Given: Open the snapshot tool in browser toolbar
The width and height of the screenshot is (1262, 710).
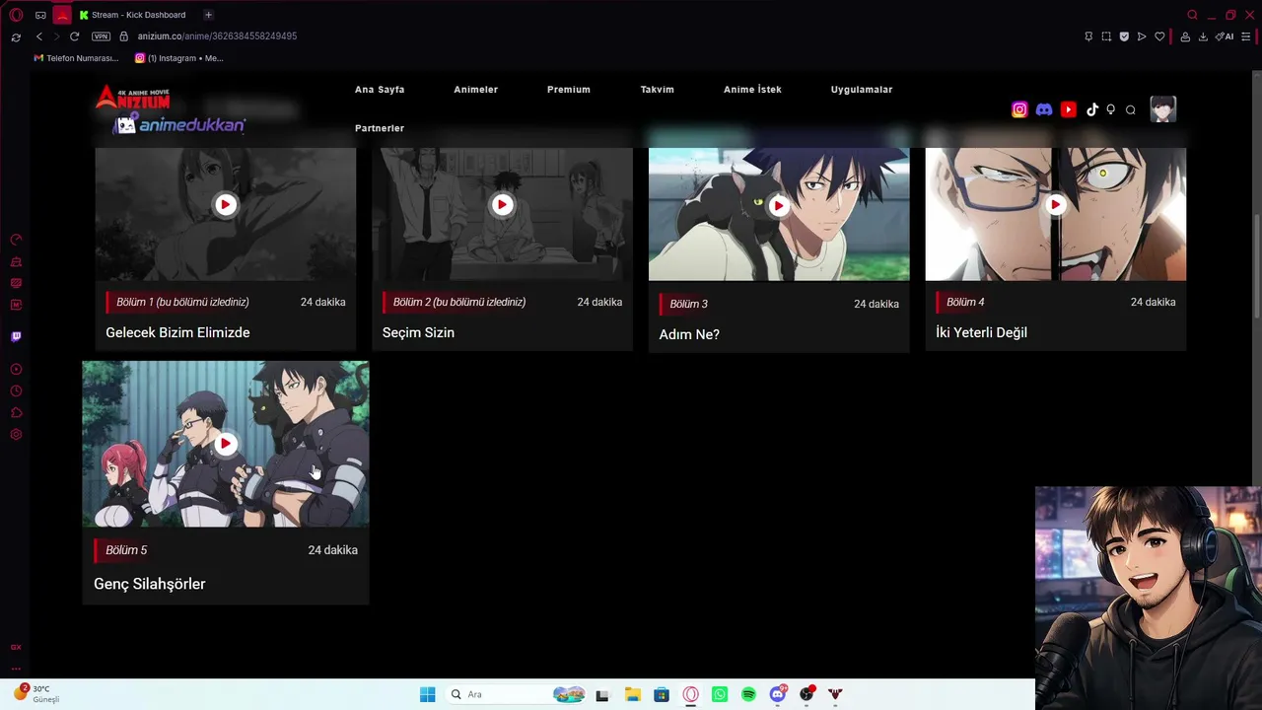Looking at the screenshot, I should point(1106,36).
